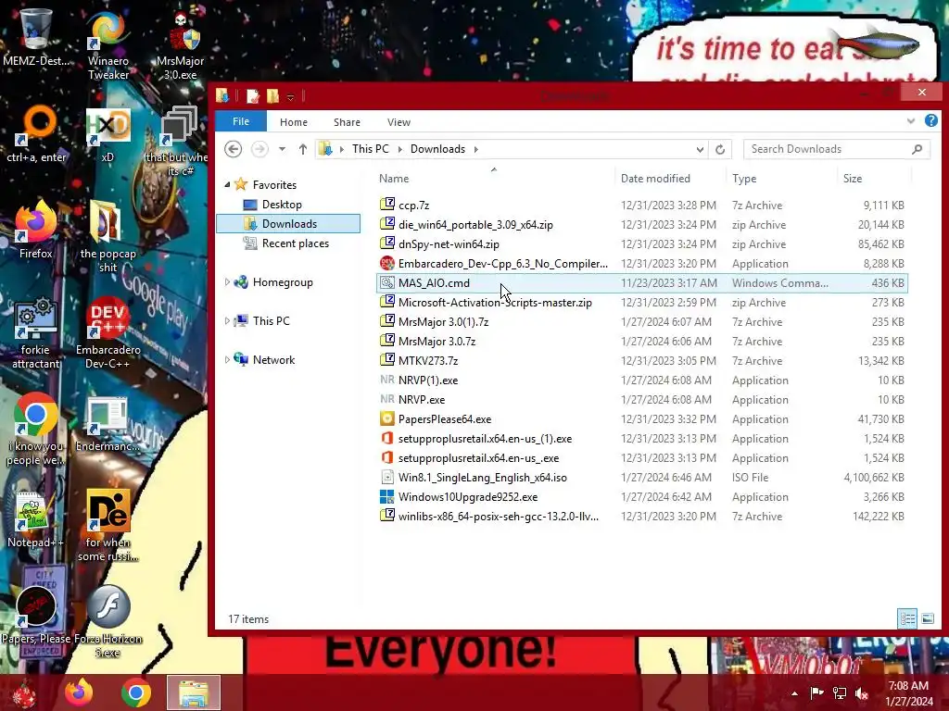Select the 'i know you people' Chrome shortcut
Screen dimensions: 949x711
(36, 430)
